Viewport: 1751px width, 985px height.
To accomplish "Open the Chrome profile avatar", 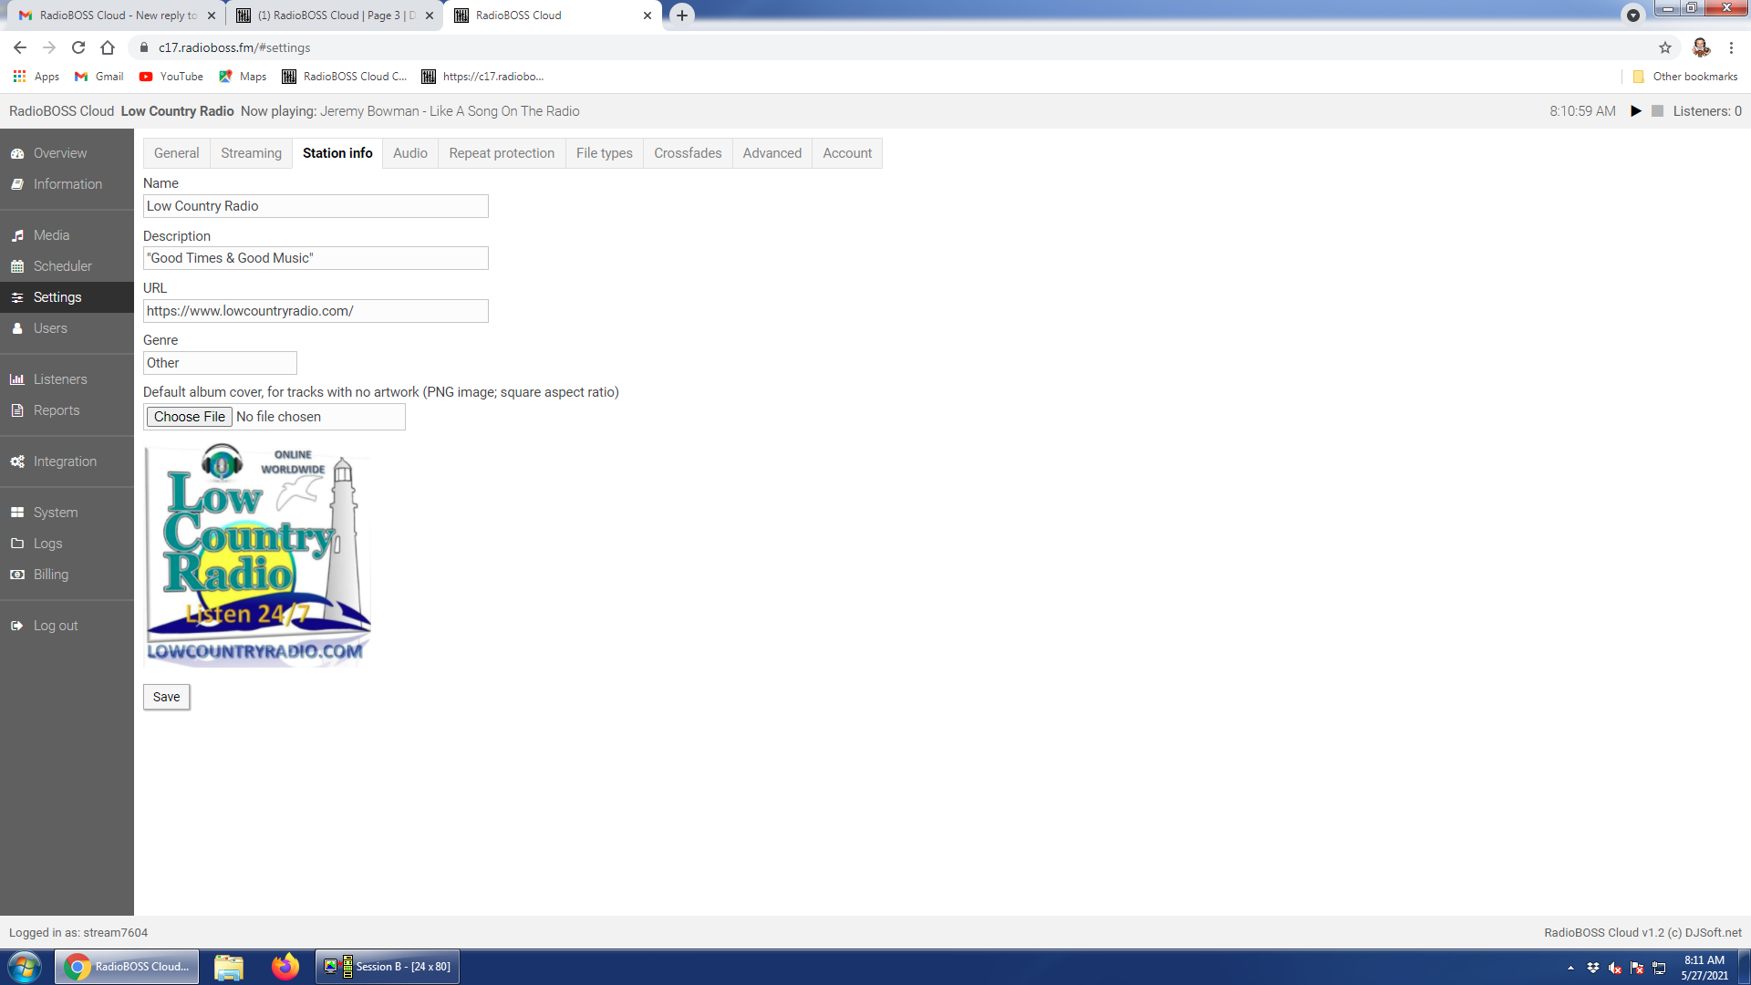I will (1701, 47).
